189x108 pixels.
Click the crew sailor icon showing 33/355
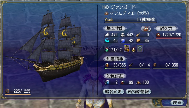point(107,65)
